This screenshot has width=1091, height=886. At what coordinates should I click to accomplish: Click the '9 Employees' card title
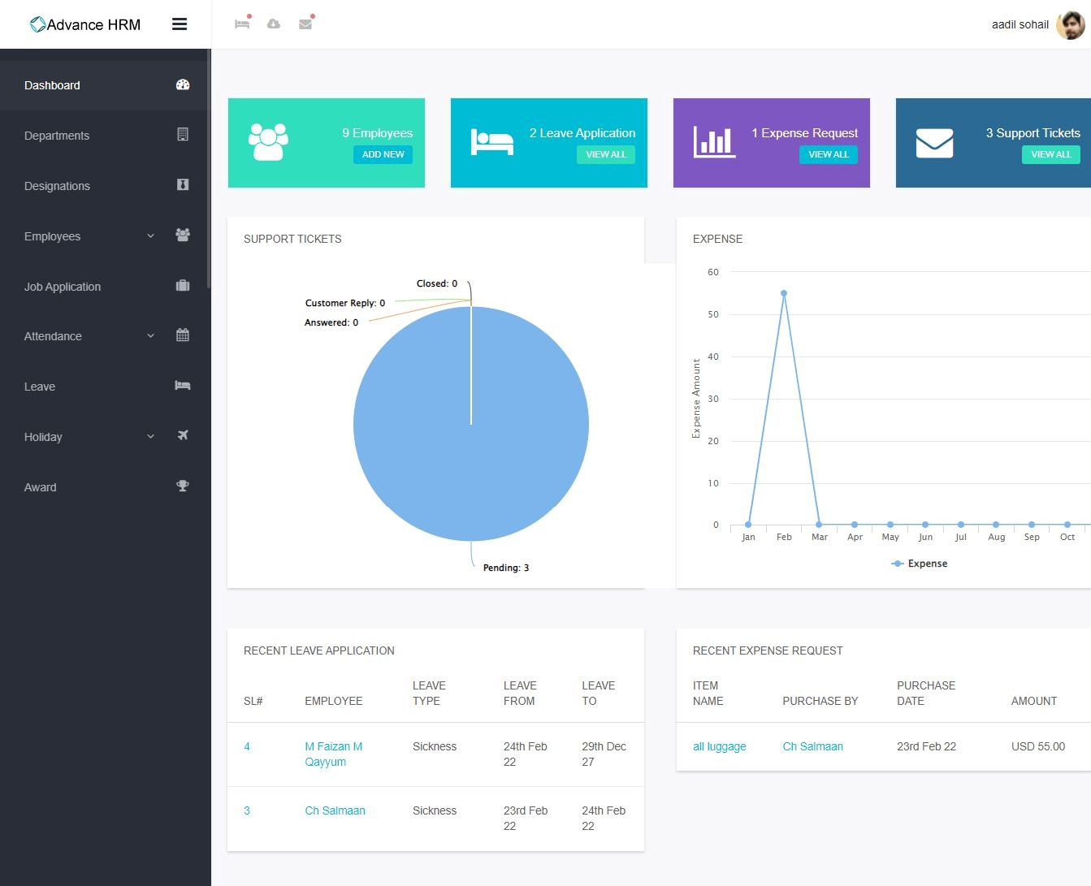377,133
